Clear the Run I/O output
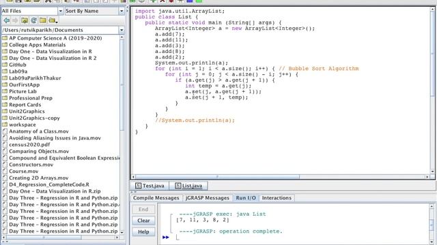The height and width of the screenshot is (245, 437). 143,220
